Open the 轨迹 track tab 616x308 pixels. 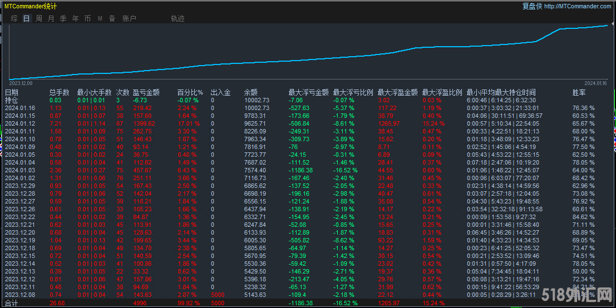[178, 18]
